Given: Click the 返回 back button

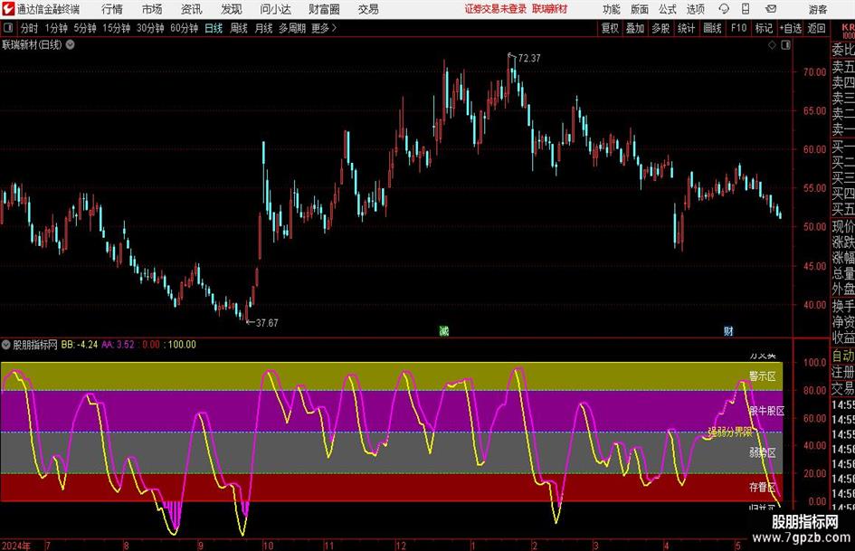Looking at the screenshot, I should [816, 28].
